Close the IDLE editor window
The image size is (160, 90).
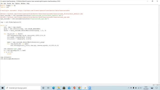pos(157,1)
